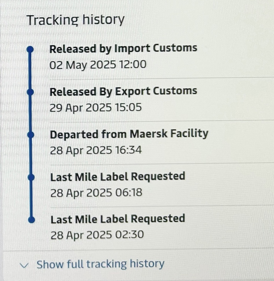Click the 02 May 2025 12:00 timestamp
Screen dimensions: 274x281
click(x=98, y=65)
